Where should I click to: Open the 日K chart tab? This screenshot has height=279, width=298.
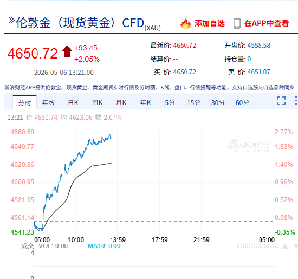click(x=73, y=102)
